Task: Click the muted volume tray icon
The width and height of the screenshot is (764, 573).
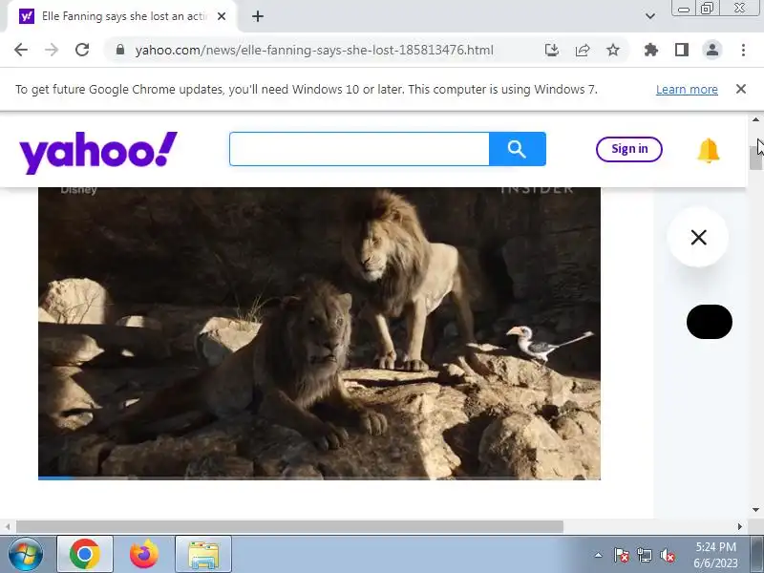Action: [x=667, y=555]
